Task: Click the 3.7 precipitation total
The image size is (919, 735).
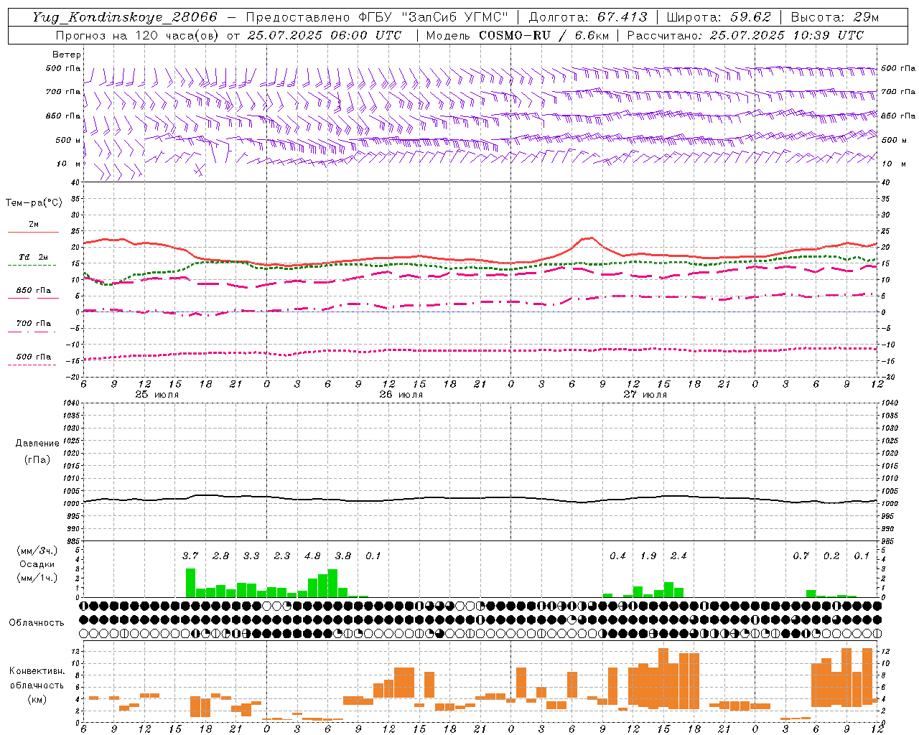Action: click(190, 556)
